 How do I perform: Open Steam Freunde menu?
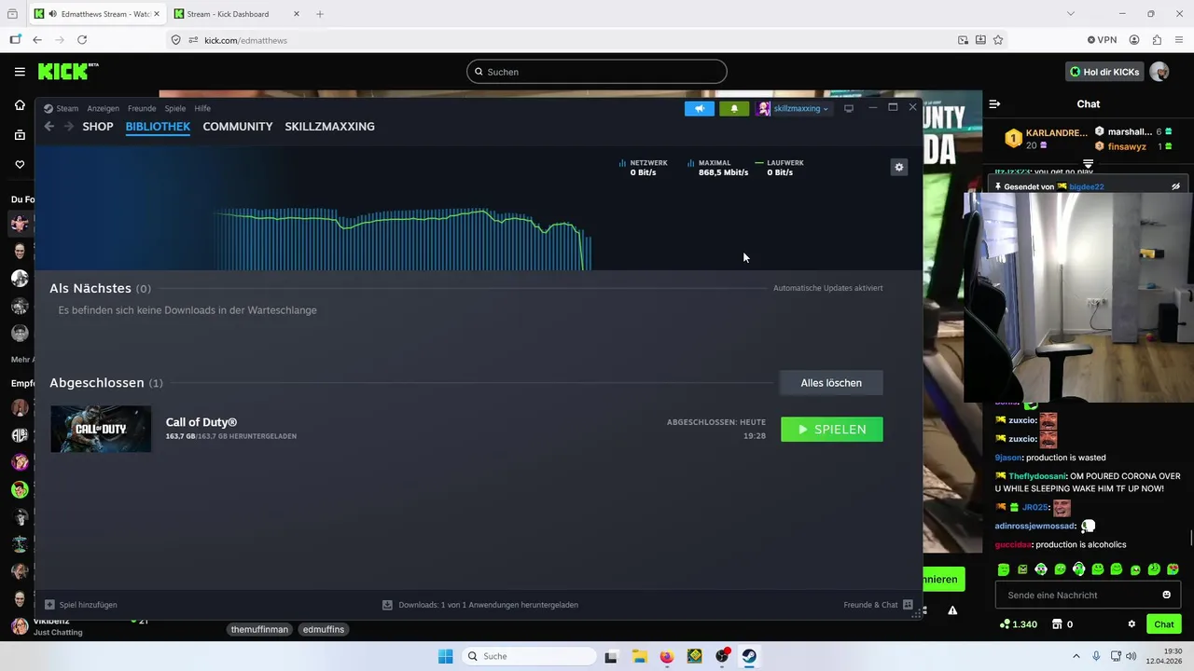(142, 108)
